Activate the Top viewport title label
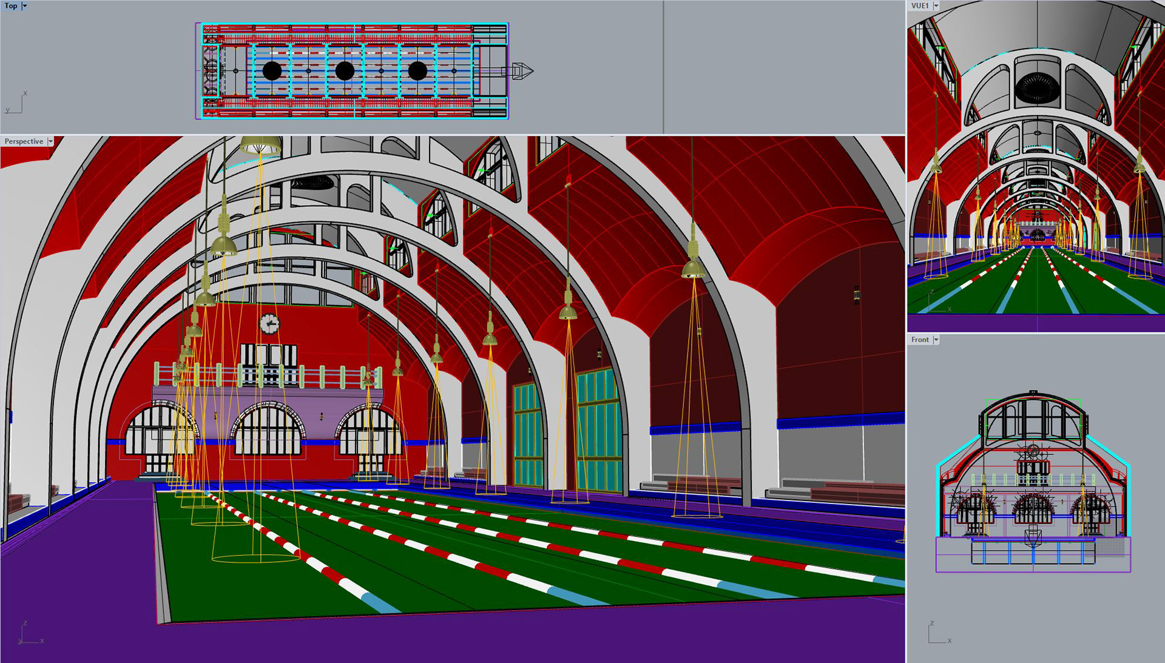Viewport: 1165px width, 663px height. [11, 5]
